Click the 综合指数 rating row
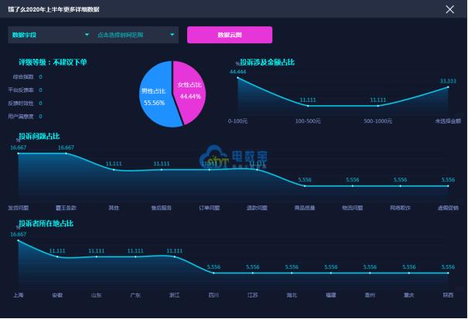 click(27, 77)
